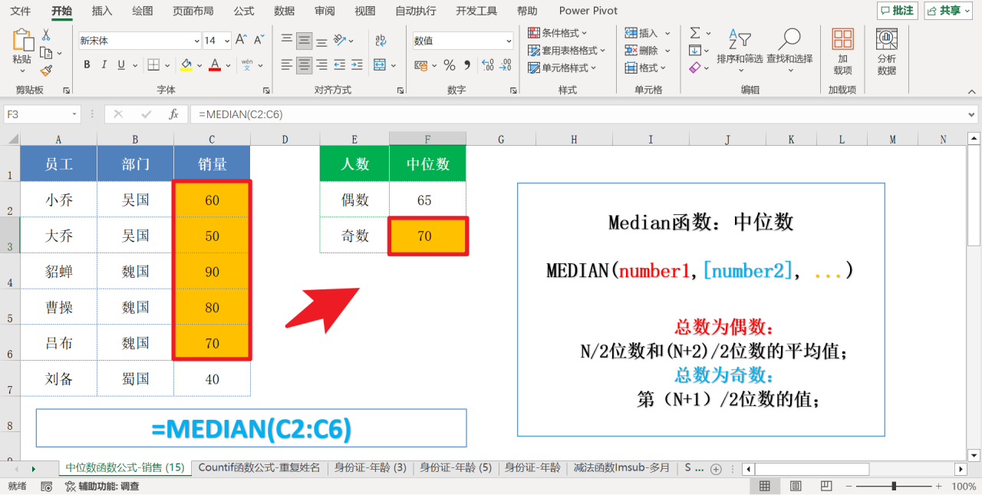Open the 数值 number format dropdown

[x=509, y=41]
